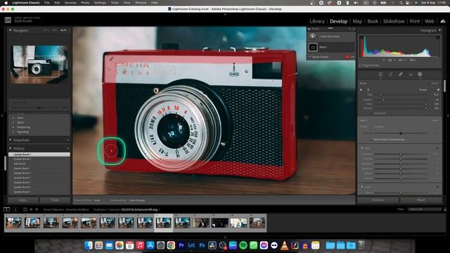The width and height of the screenshot is (450, 253).
Task: Click the red overlay color swatch
Action: coord(347,57)
